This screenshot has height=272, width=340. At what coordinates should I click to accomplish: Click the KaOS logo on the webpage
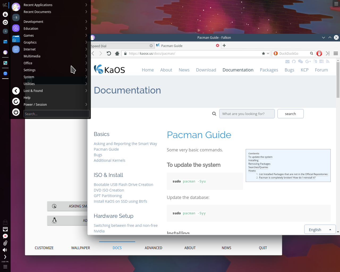[x=109, y=69]
